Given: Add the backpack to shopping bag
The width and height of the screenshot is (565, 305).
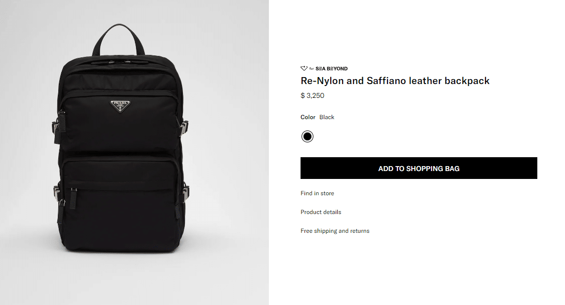Looking at the screenshot, I should pyautogui.click(x=419, y=169).
